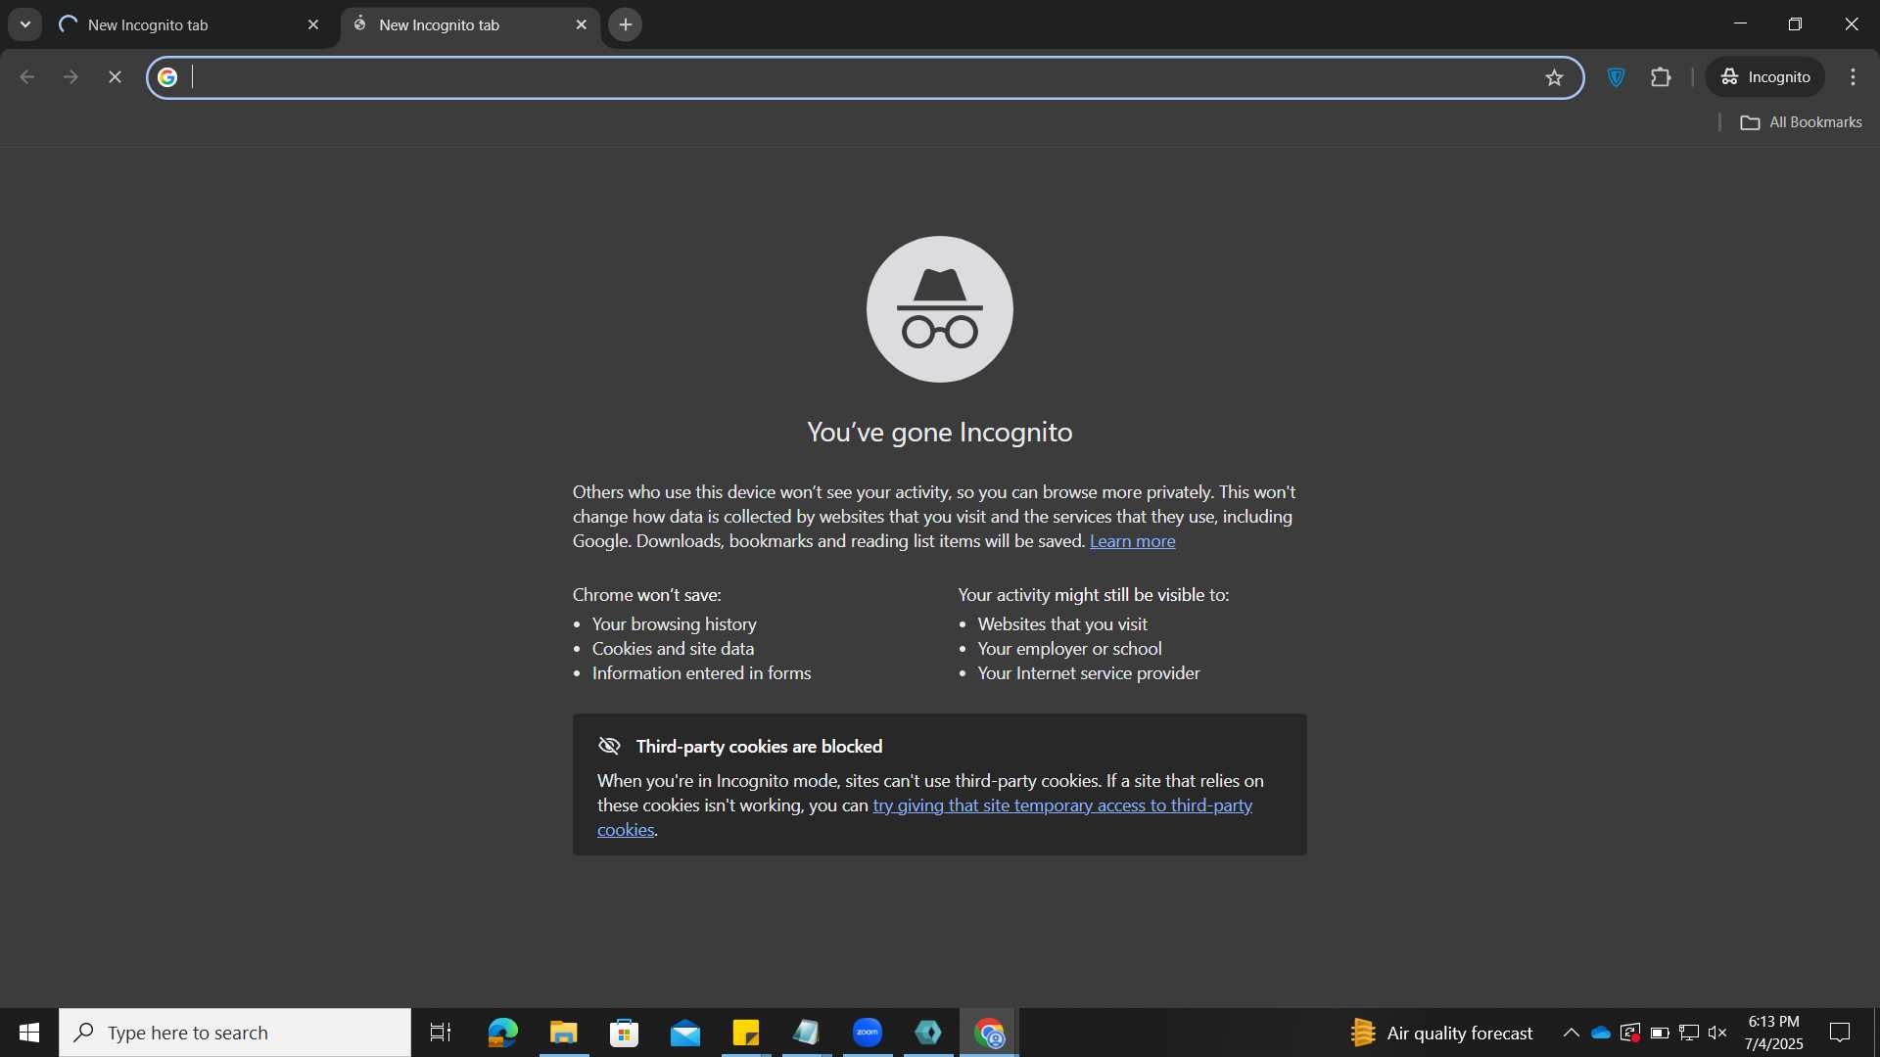Image resolution: width=1880 pixels, height=1057 pixels.
Task: Click 'Cookies and site data' list item
Action: (673, 649)
